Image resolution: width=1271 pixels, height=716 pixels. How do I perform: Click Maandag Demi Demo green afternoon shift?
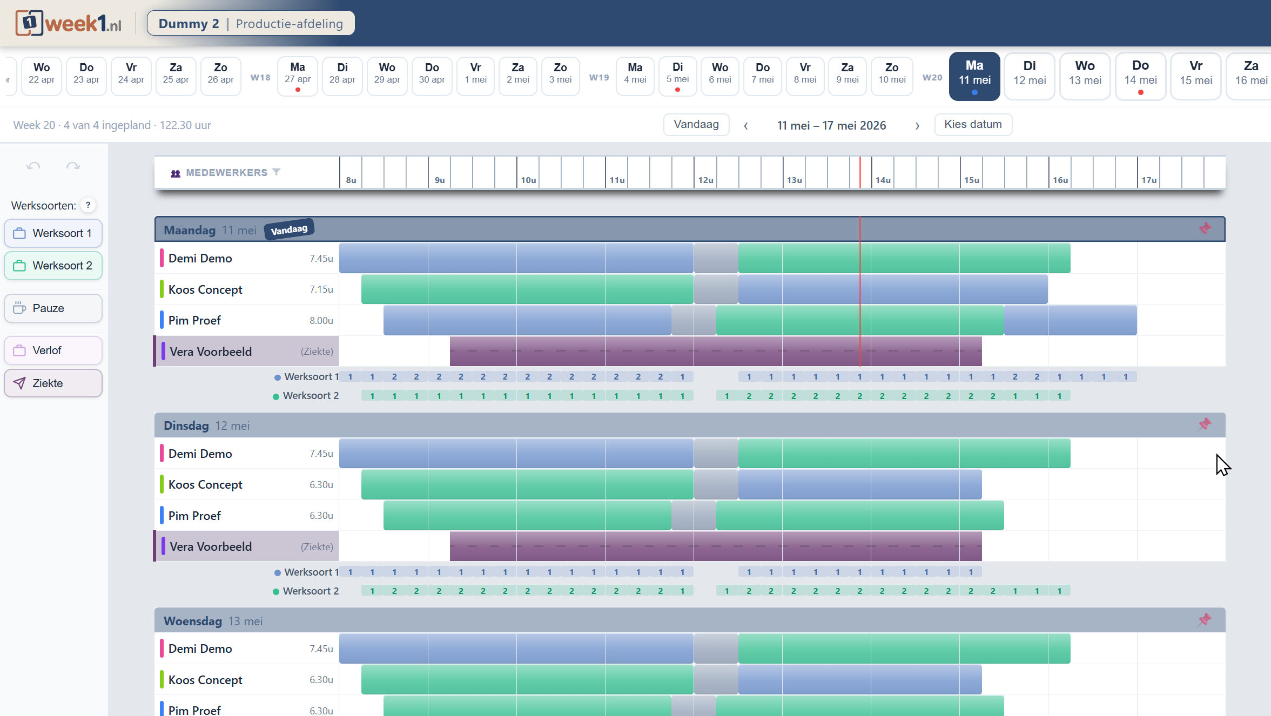[904, 258]
